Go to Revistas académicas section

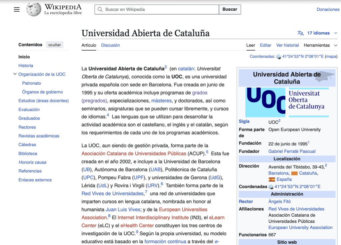(39, 136)
